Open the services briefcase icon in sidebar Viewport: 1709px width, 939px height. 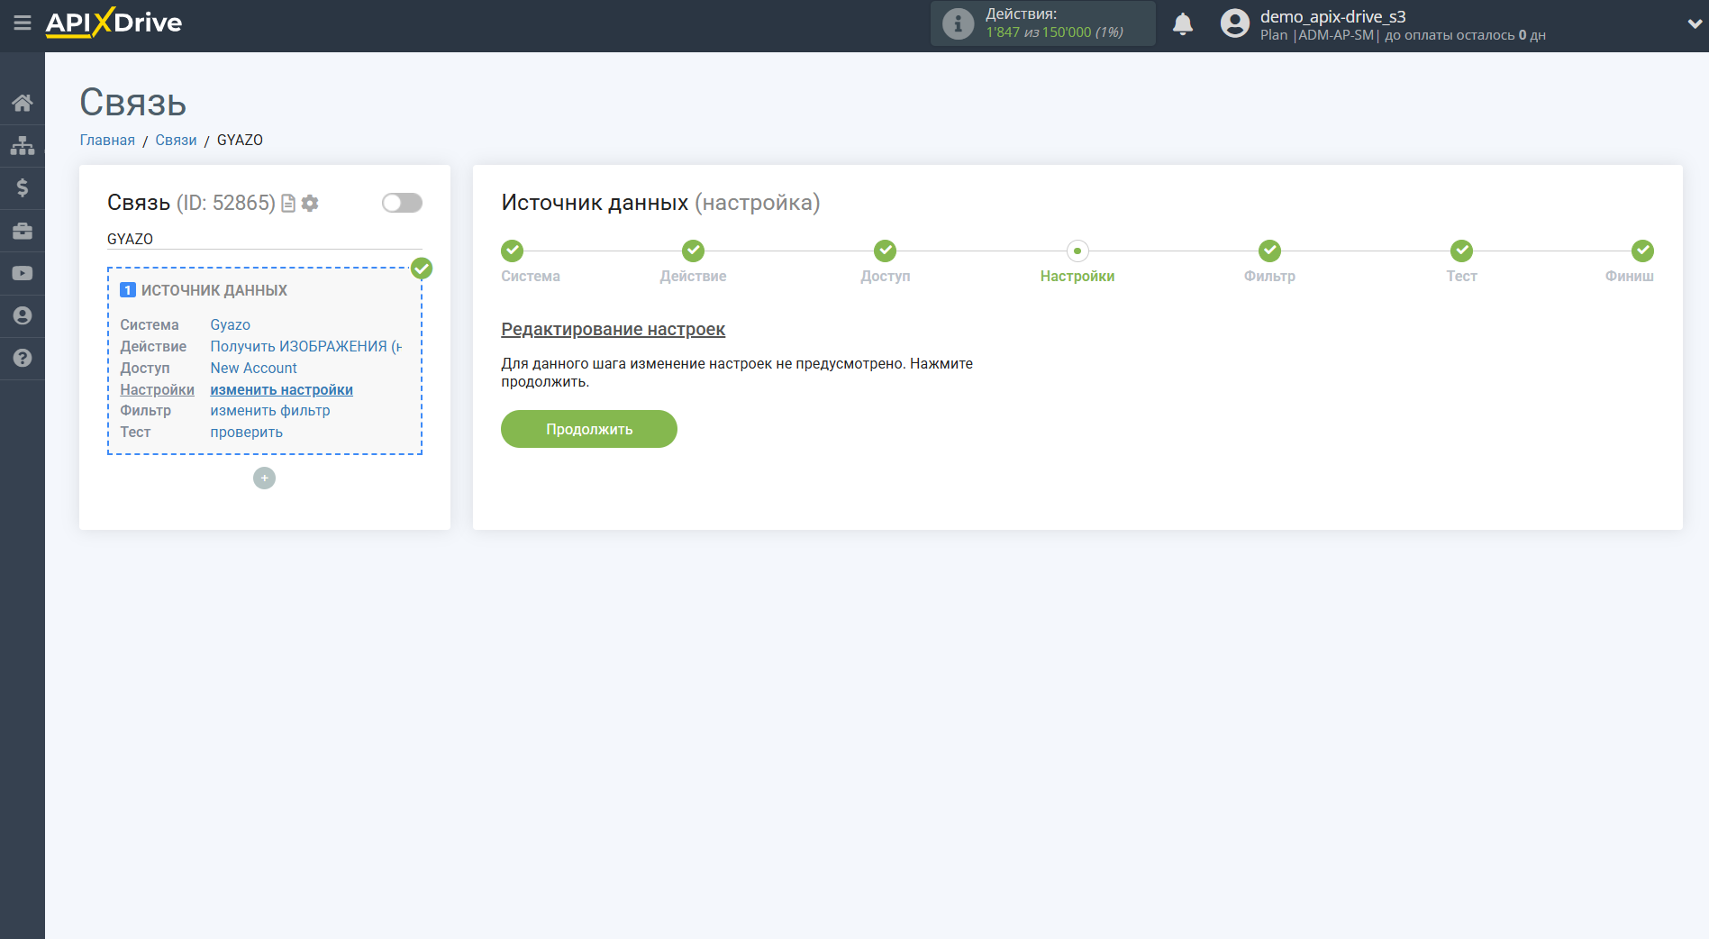pyautogui.click(x=23, y=231)
